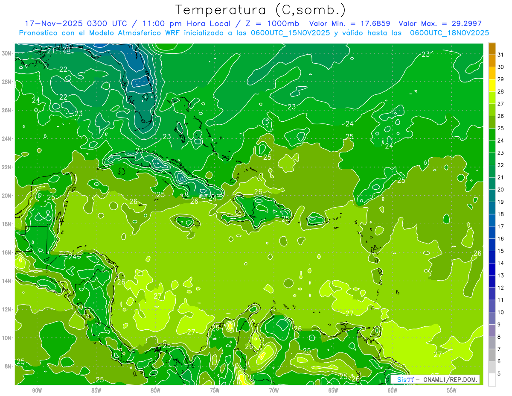Select the legend band between 29 and 30
Viewport: 512px width, 396px height.
[x=492, y=73]
